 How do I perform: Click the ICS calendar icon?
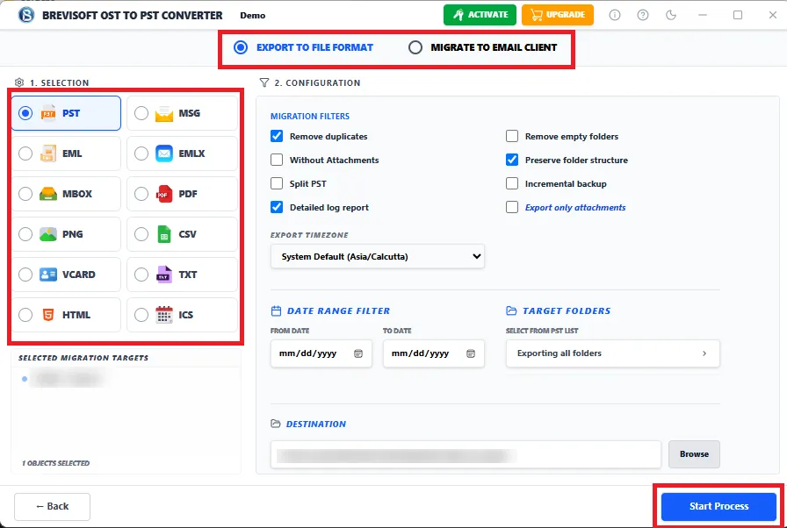coord(164,315)
